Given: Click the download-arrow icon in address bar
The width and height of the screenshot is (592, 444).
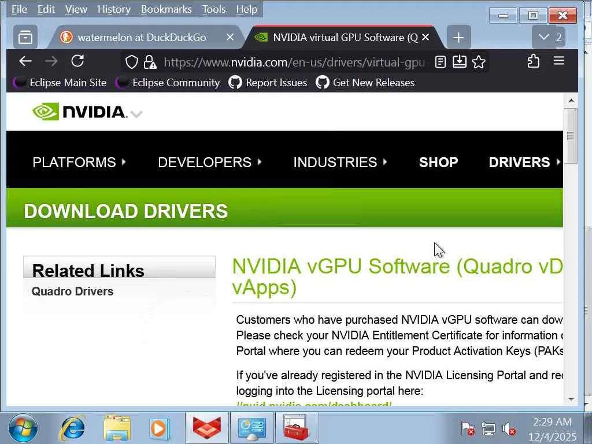Looking at the screenshot, I should pos(459,62).
